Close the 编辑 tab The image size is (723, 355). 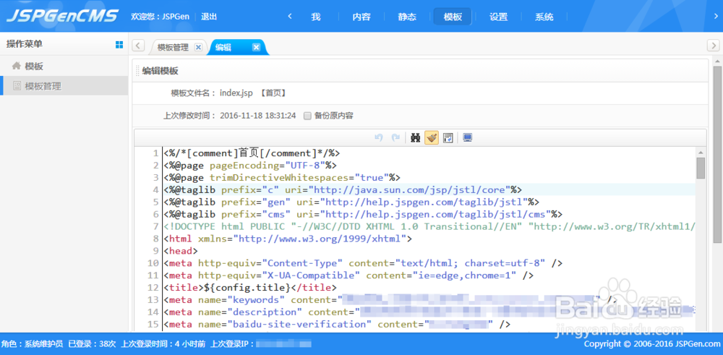pos(257,47)
